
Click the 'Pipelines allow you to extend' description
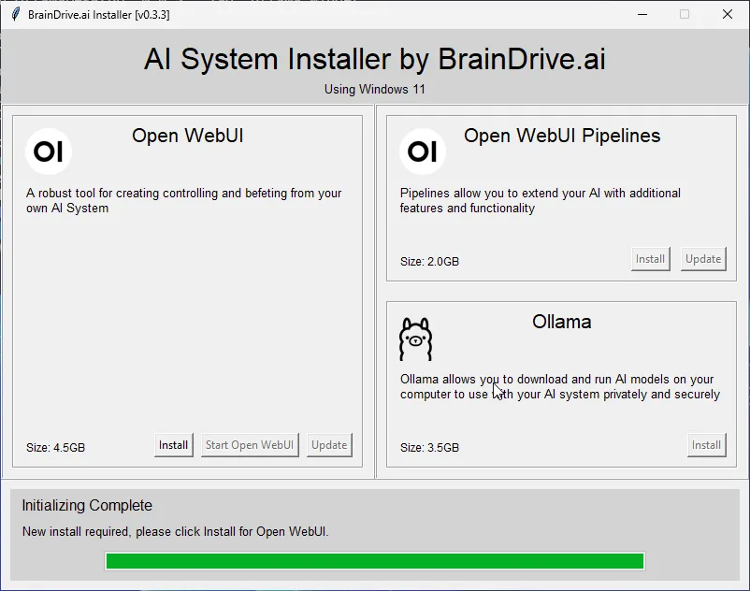pos(540,201)
